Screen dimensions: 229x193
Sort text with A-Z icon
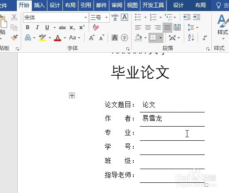191,38
